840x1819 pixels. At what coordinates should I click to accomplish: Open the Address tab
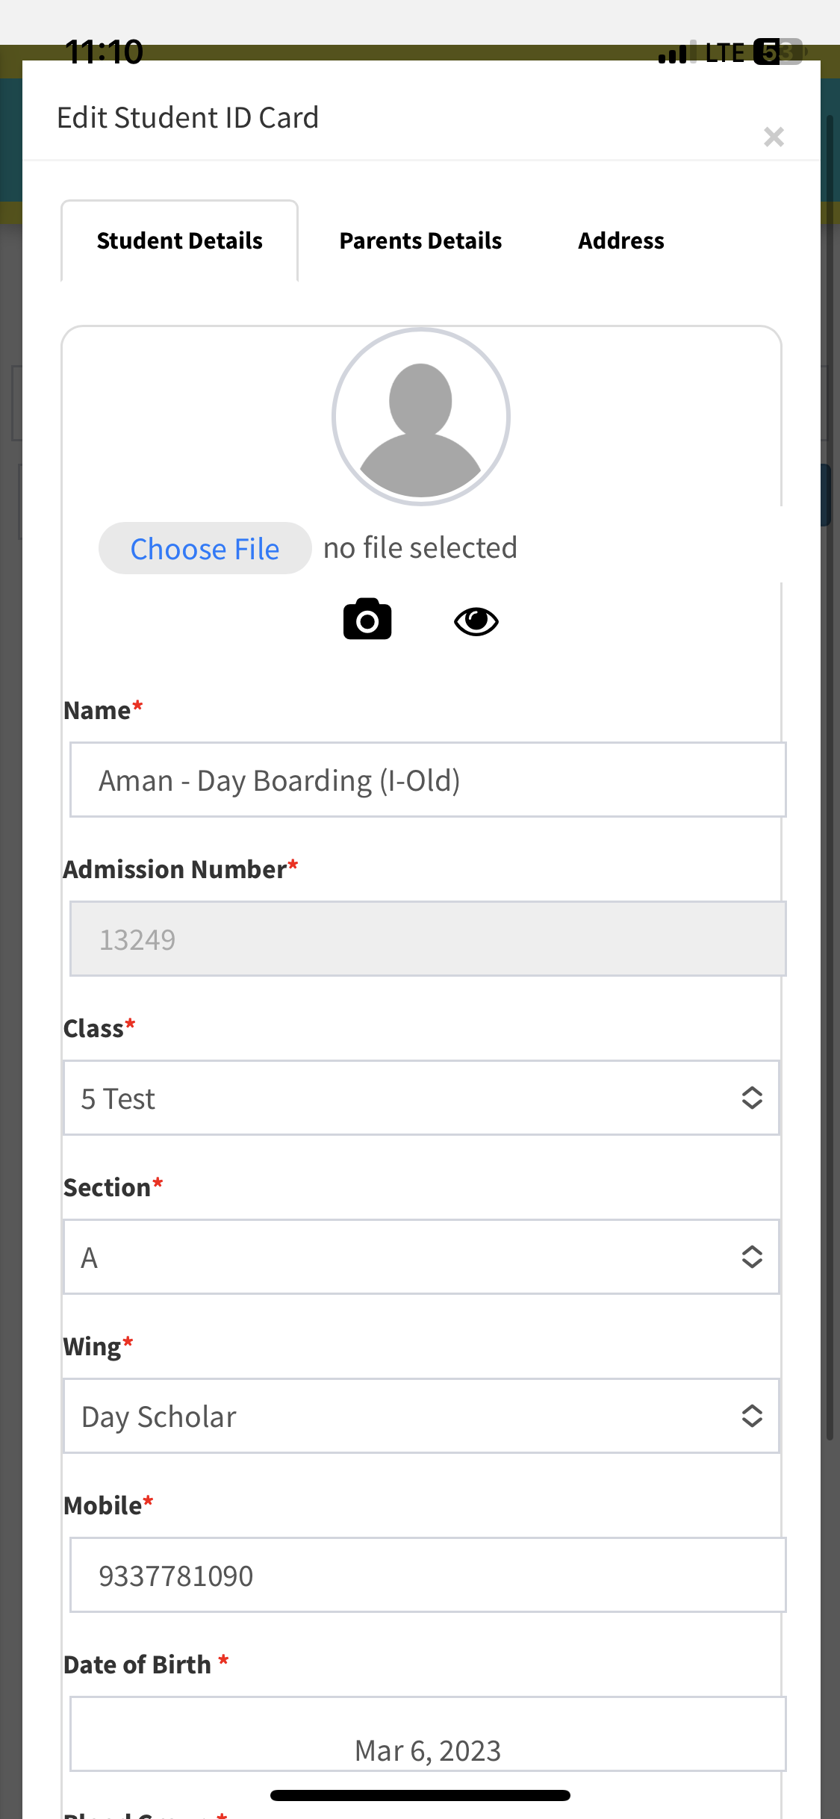[620, 240]
